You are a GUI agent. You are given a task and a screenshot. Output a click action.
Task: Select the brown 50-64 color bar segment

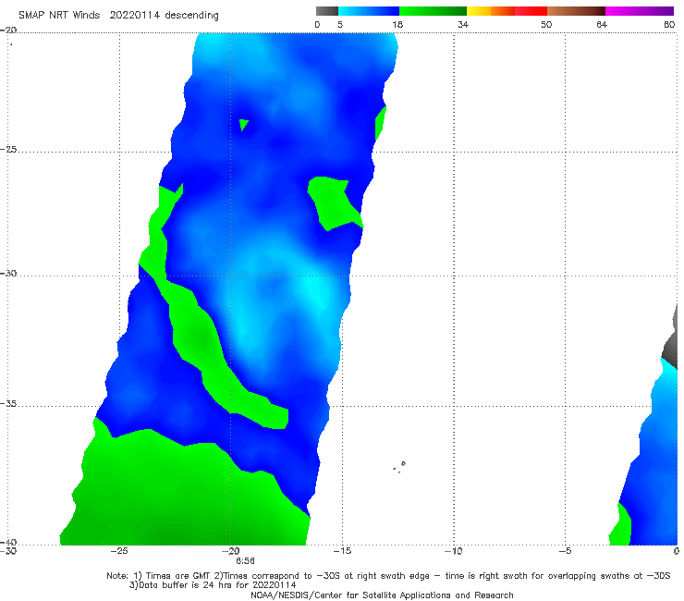[x=576, y=11]
